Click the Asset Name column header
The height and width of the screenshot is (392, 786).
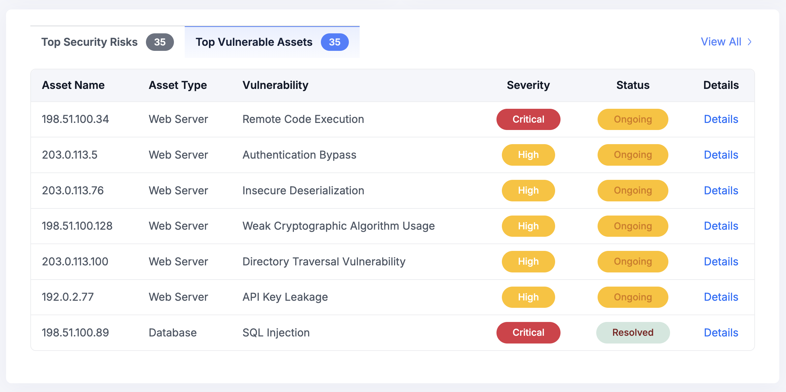coord(73,85)
